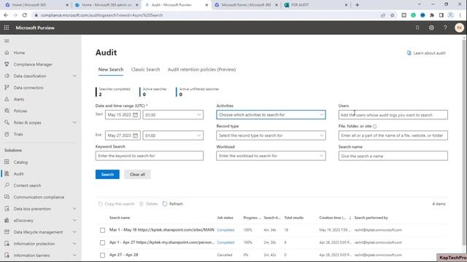Viewport: 467px width, 262px height.
Task: Click Refresh above the search list
Action: pos(173,204)
